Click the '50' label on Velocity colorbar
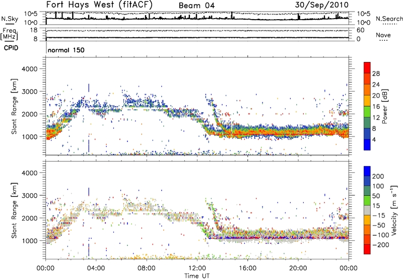The width and height of the screenshot is (403, 279). pyautogui.click(x=376, y=196)
